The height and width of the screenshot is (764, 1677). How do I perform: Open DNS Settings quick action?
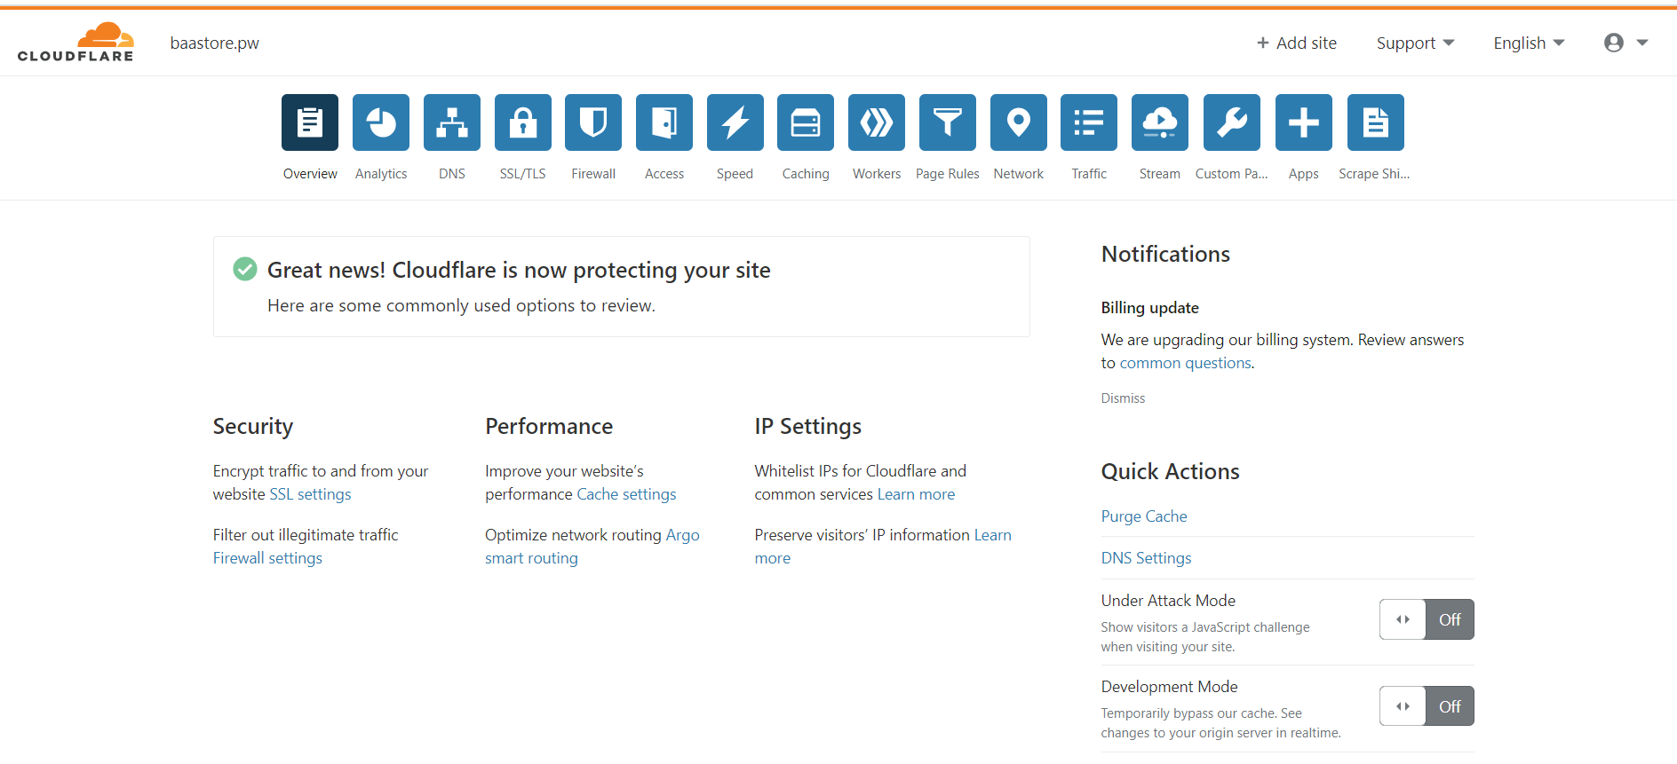coord(1146,558)
